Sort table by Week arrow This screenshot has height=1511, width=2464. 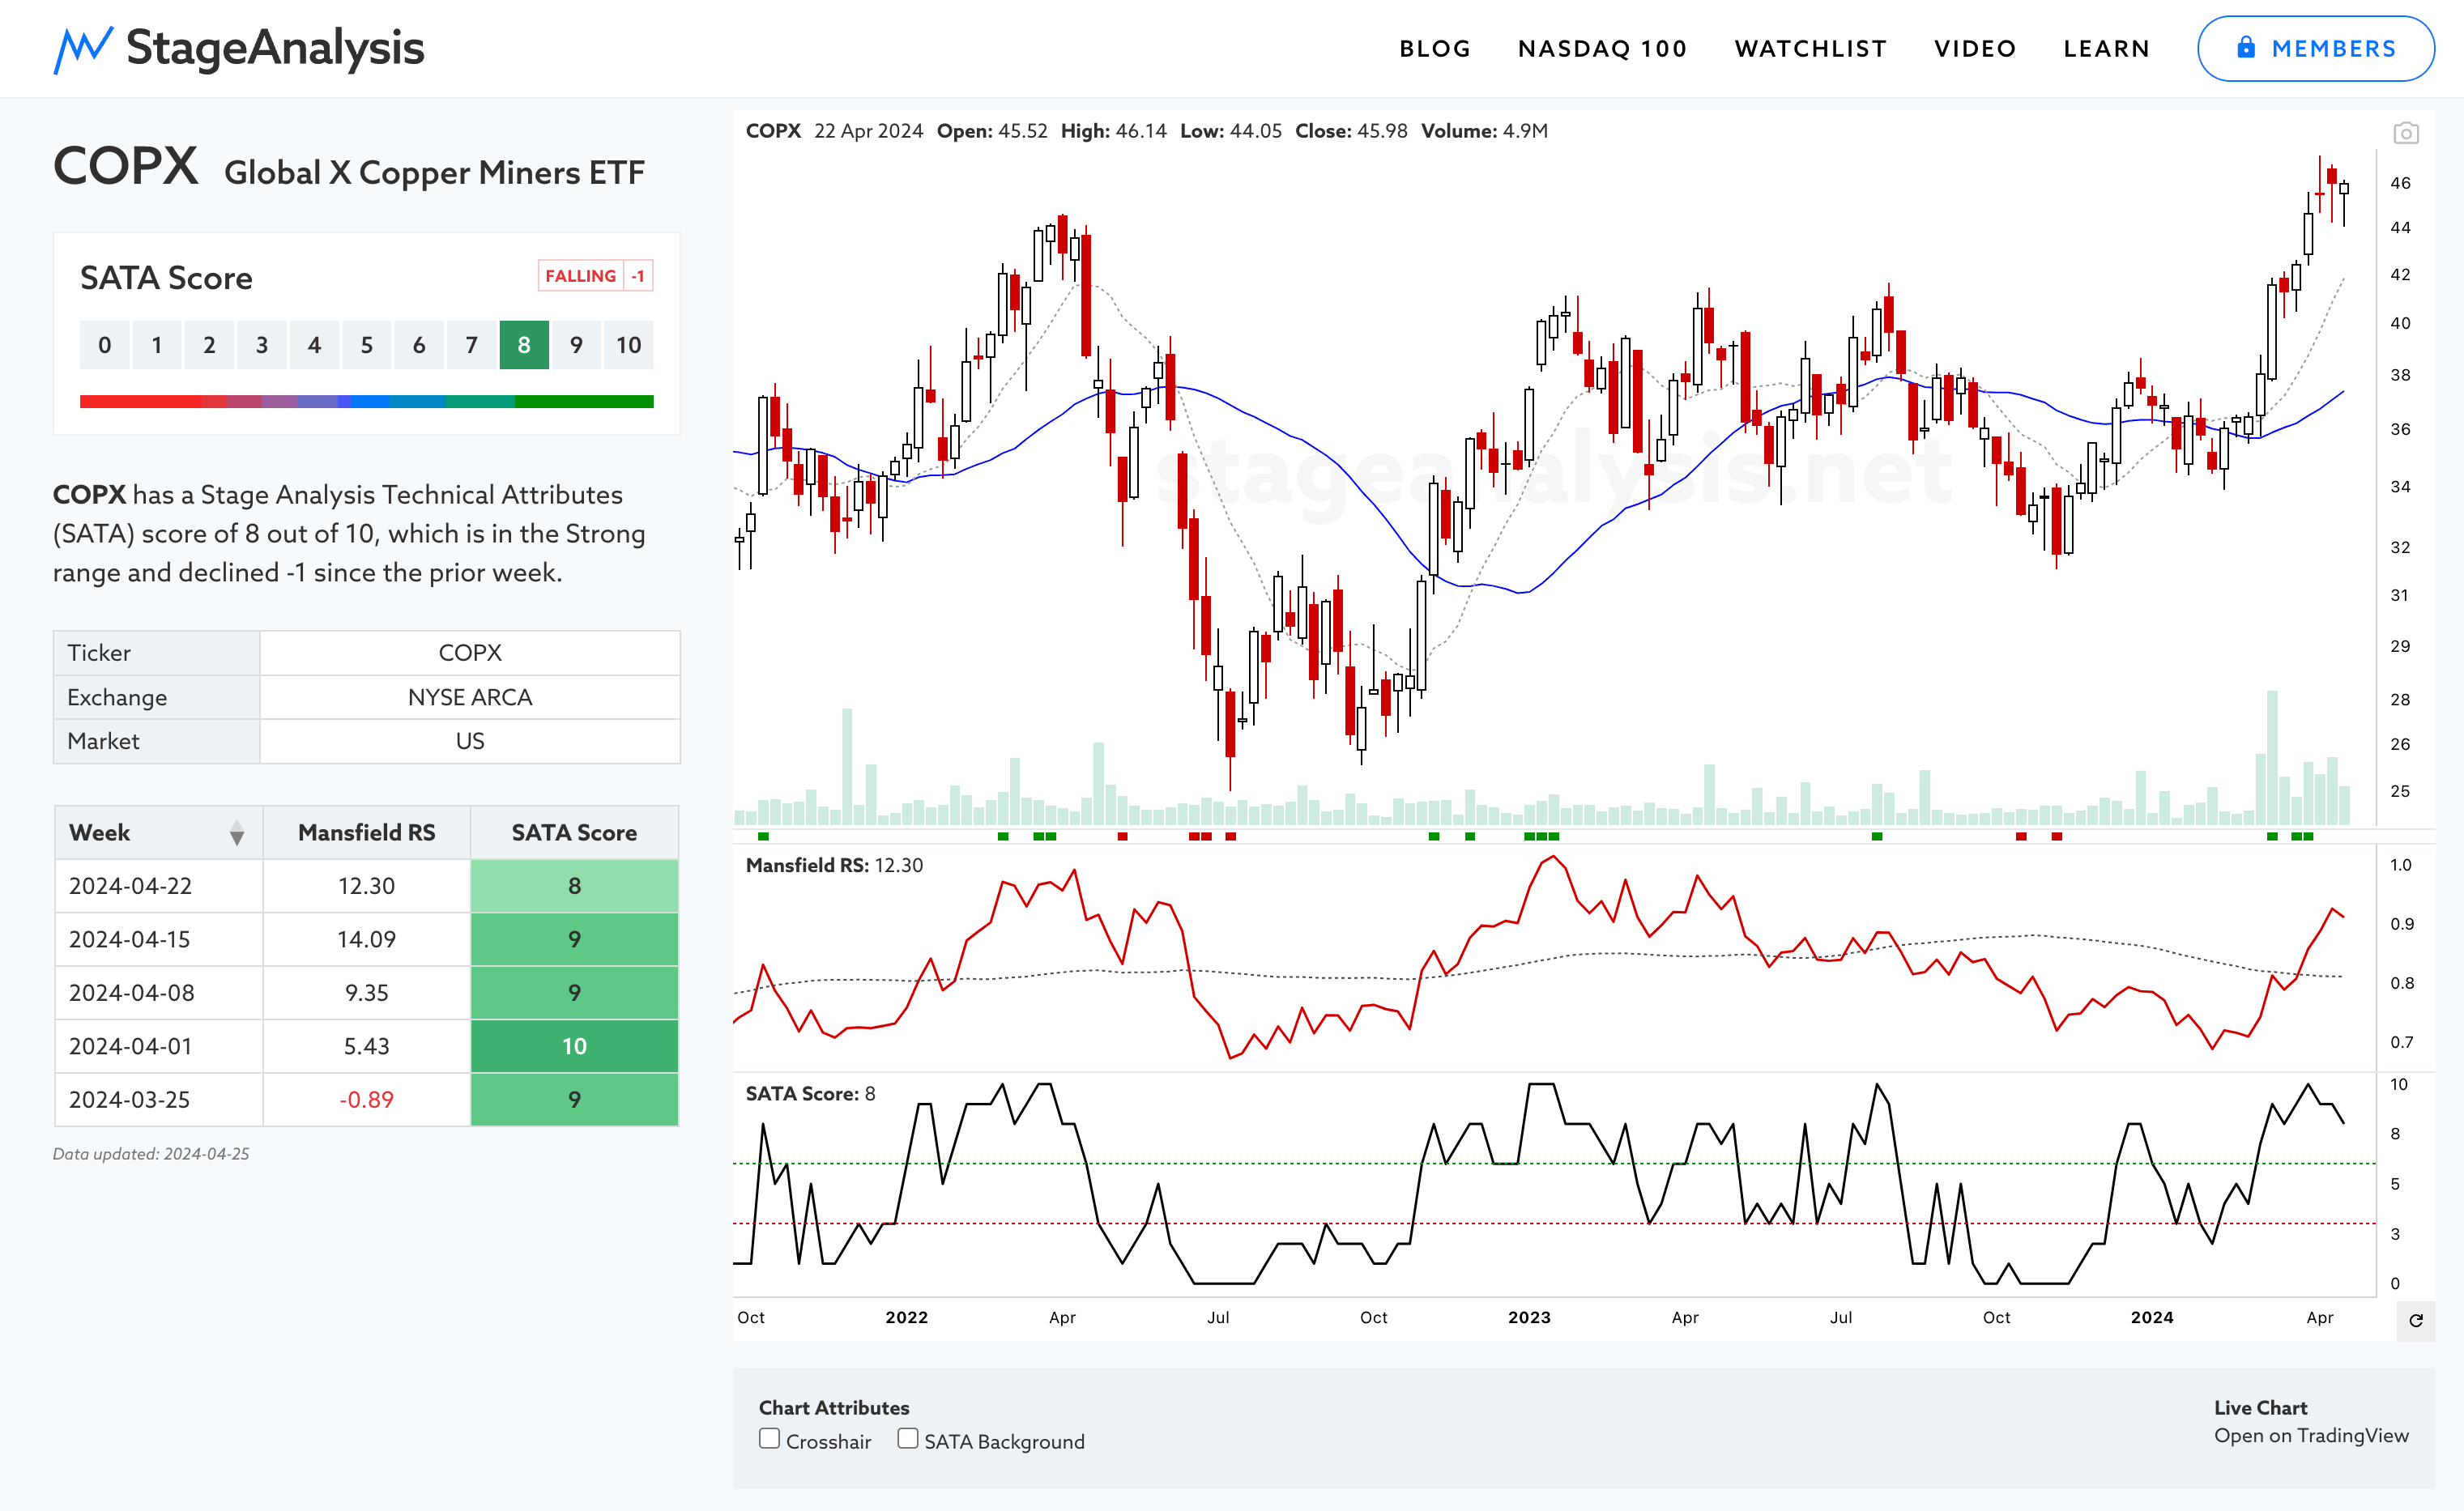point(237,833)
